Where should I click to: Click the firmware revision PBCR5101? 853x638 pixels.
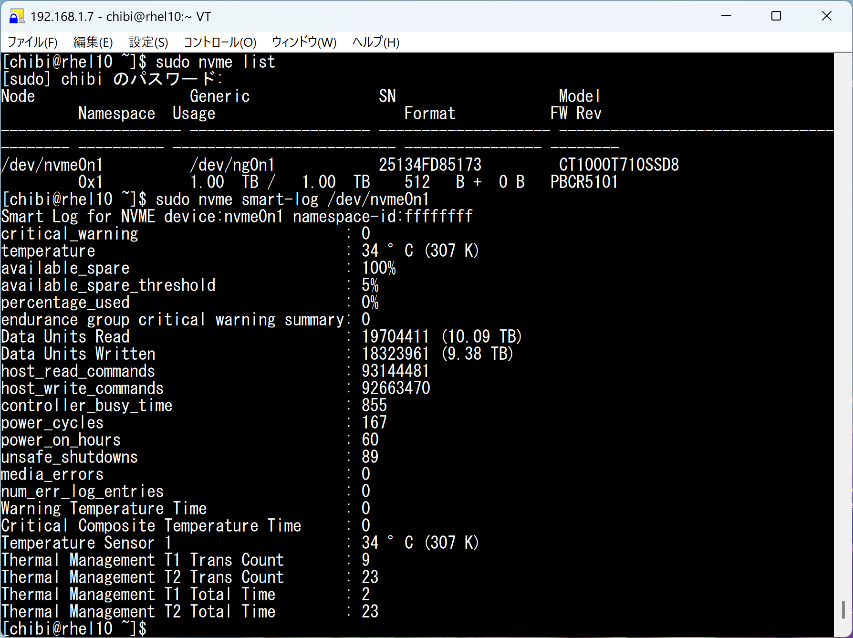[x=584, y=182]
